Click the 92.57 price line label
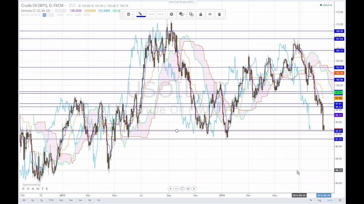Viewport: 364px width, 204px height. (x=339, y=131)
